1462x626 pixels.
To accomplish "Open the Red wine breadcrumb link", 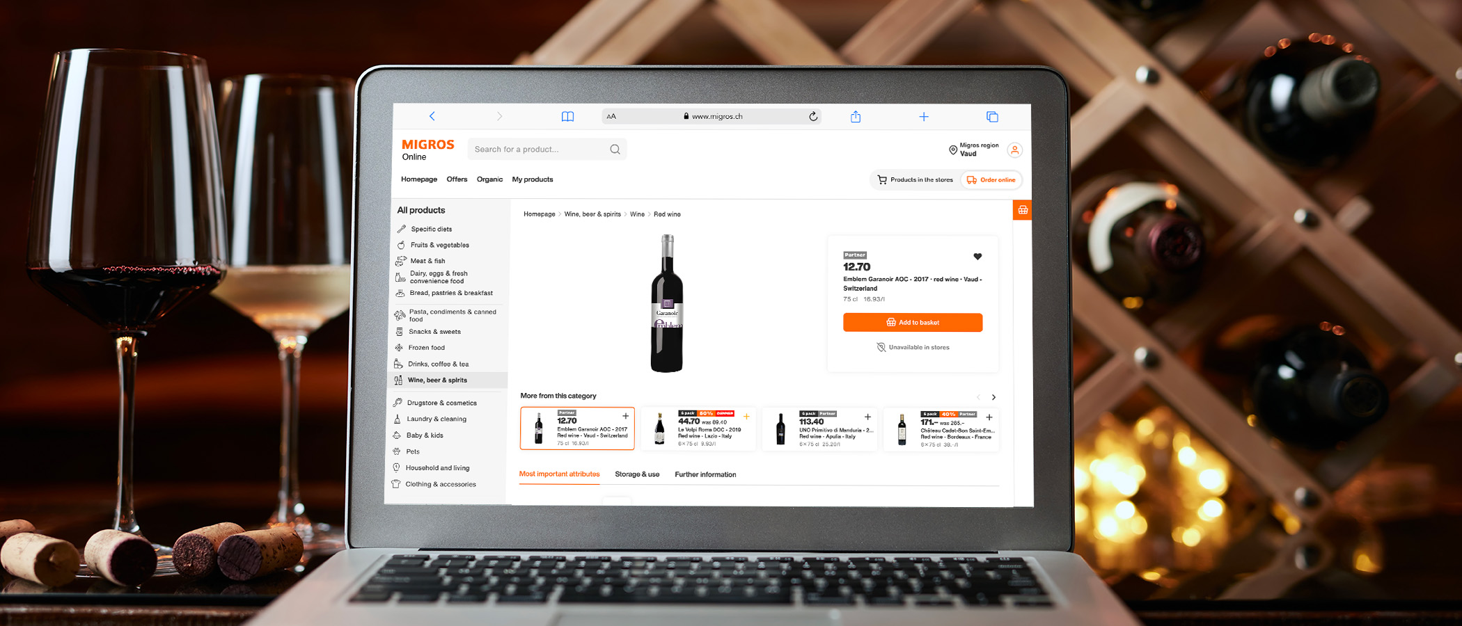I will pyautogui.click(x=667, y=214).
